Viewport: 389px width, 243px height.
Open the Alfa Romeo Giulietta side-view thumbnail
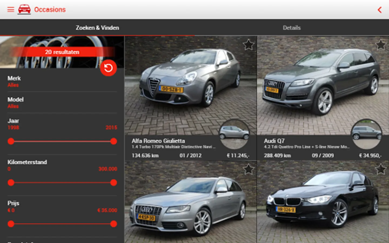pos(234,134)
